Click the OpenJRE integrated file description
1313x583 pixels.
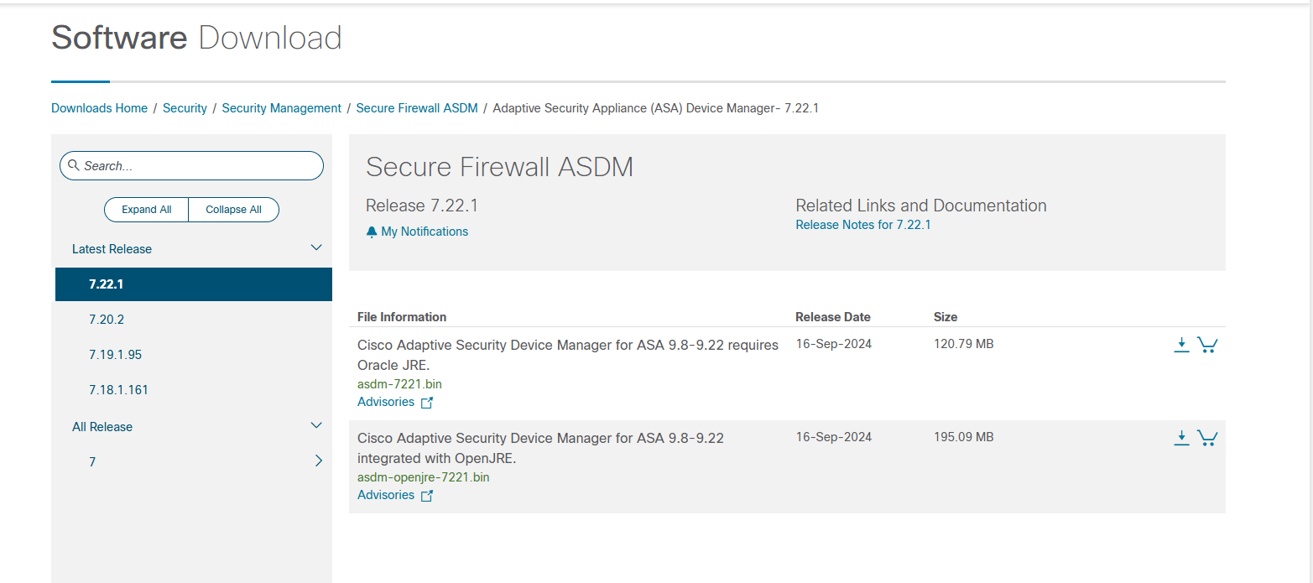pos(540,449)
